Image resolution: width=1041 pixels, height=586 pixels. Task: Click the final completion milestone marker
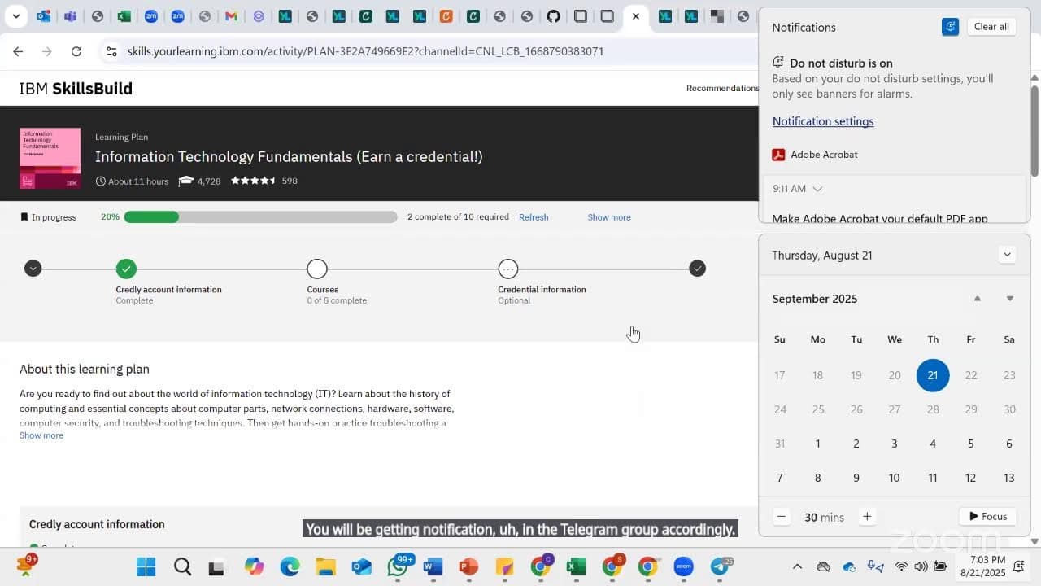pos(697,269)
